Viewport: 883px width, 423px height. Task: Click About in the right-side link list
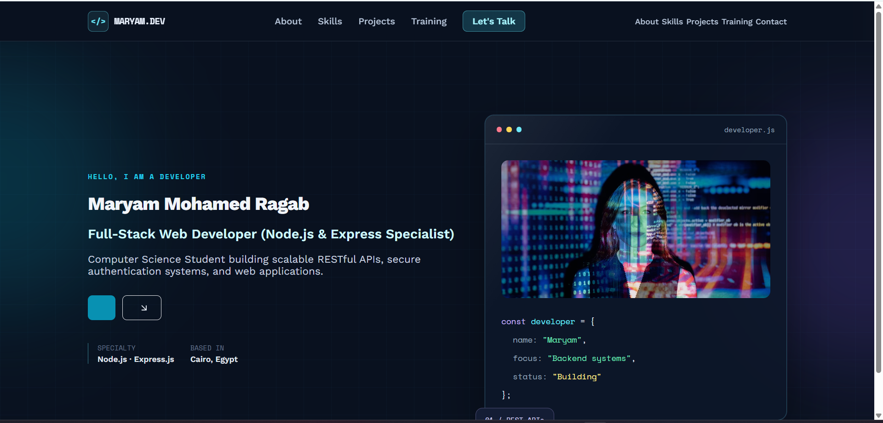click(x=647, y=22)
